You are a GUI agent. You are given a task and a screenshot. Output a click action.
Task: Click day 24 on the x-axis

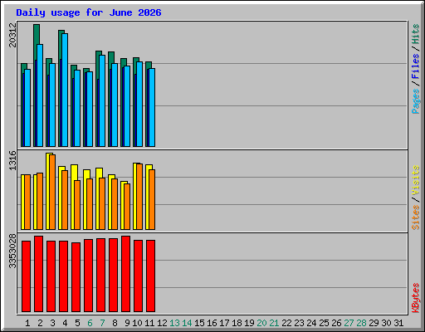[x=311, y=323]
